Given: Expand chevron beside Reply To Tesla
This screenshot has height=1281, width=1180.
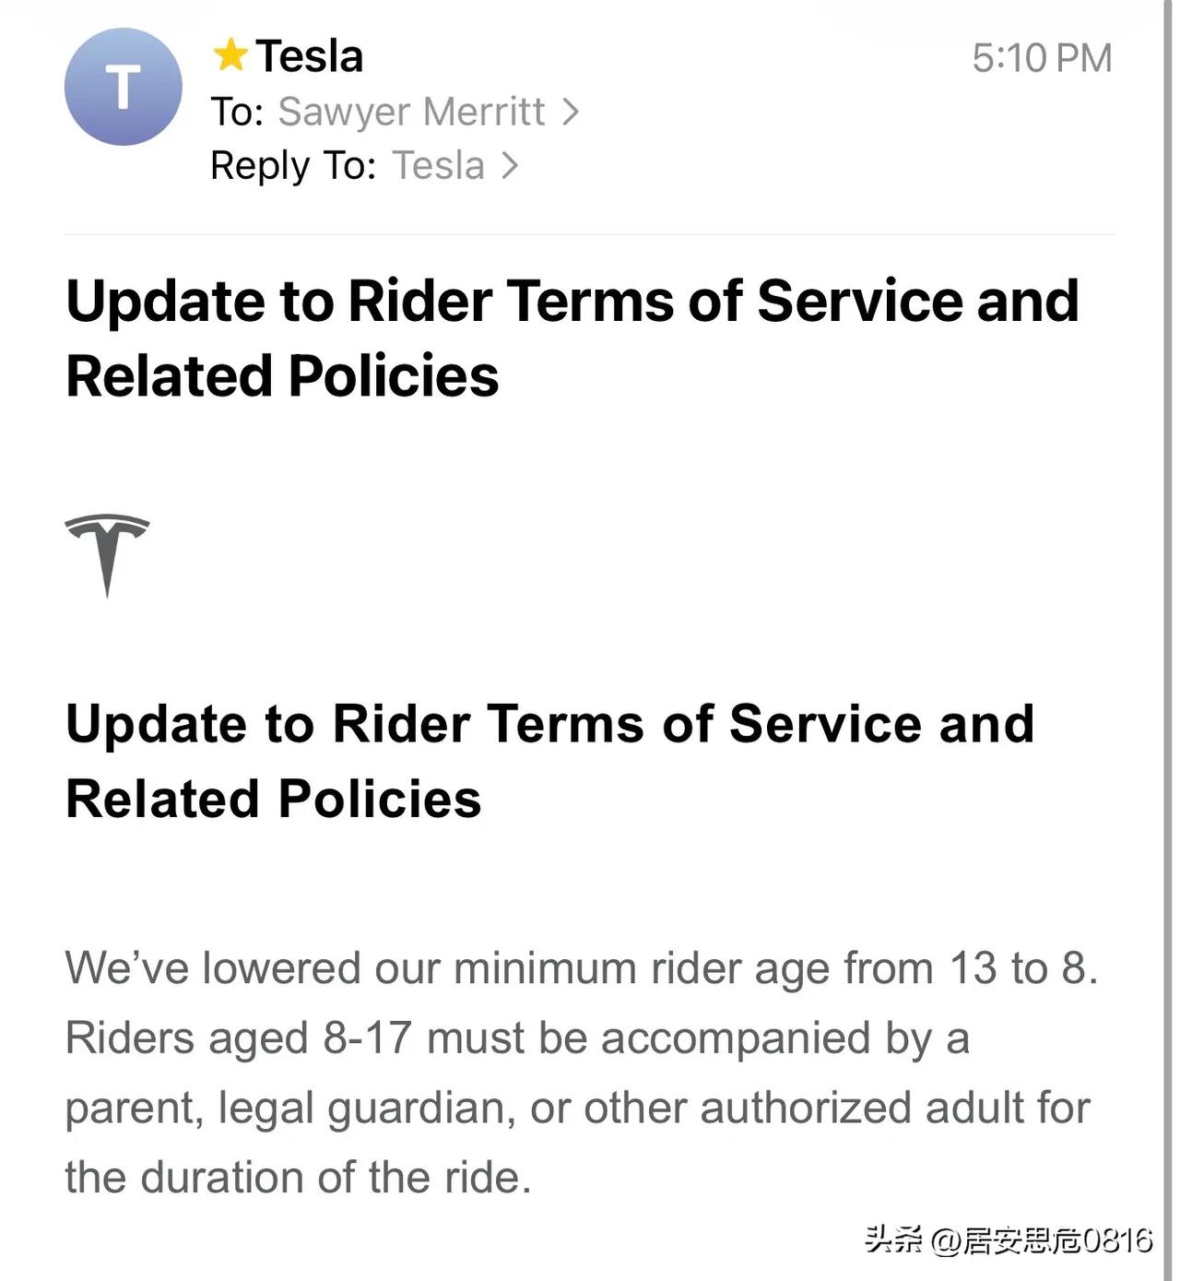Looking at the screenshot, I should (510, 166).
